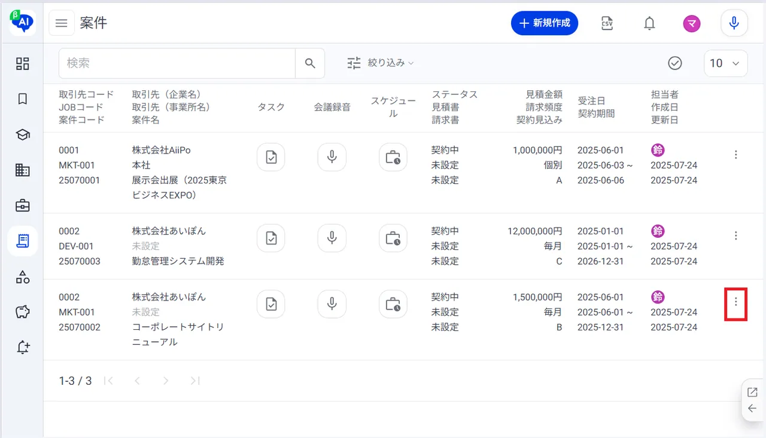The image size is (766, 438).
Task: Open the building sidebar icon
Action: click(x=23, y=170)
